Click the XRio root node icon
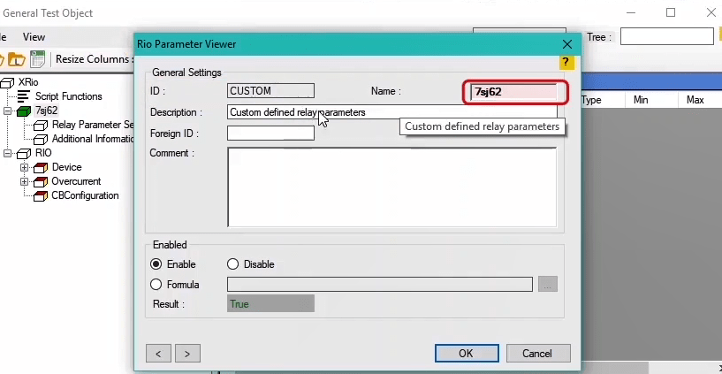 [x=8, y=82]
